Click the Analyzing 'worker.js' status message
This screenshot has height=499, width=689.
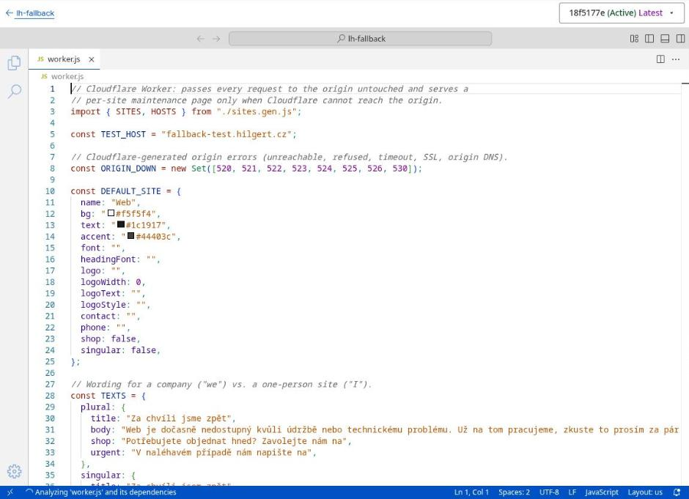tap(101, 492)
